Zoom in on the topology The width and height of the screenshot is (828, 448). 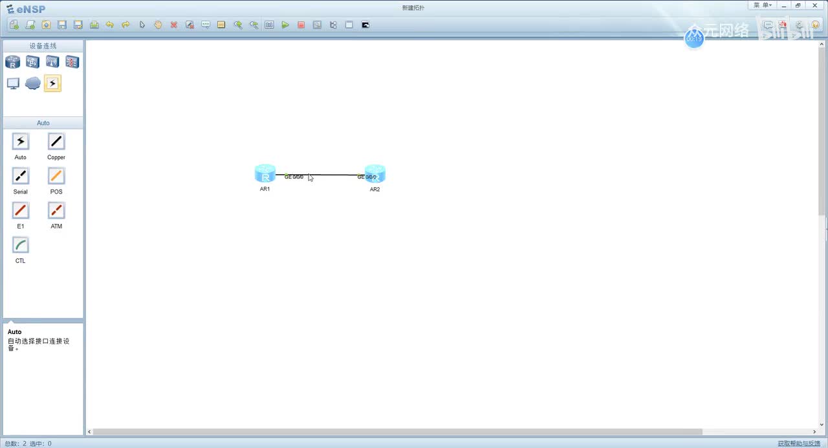pyautogui.click(x=237, y=25)
